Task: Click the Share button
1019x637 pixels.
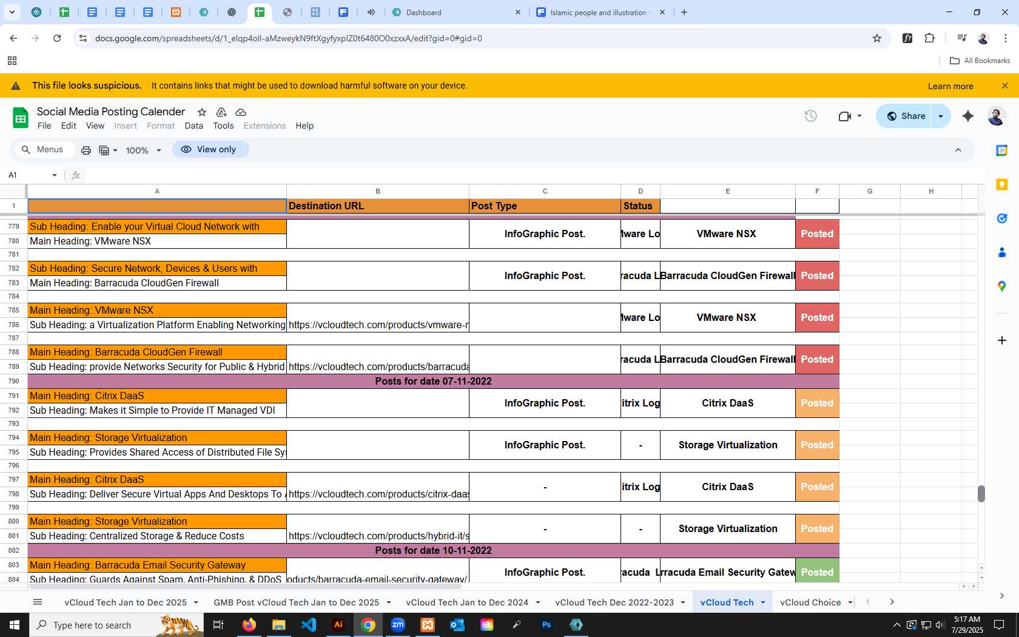Action: coord(904,116)
